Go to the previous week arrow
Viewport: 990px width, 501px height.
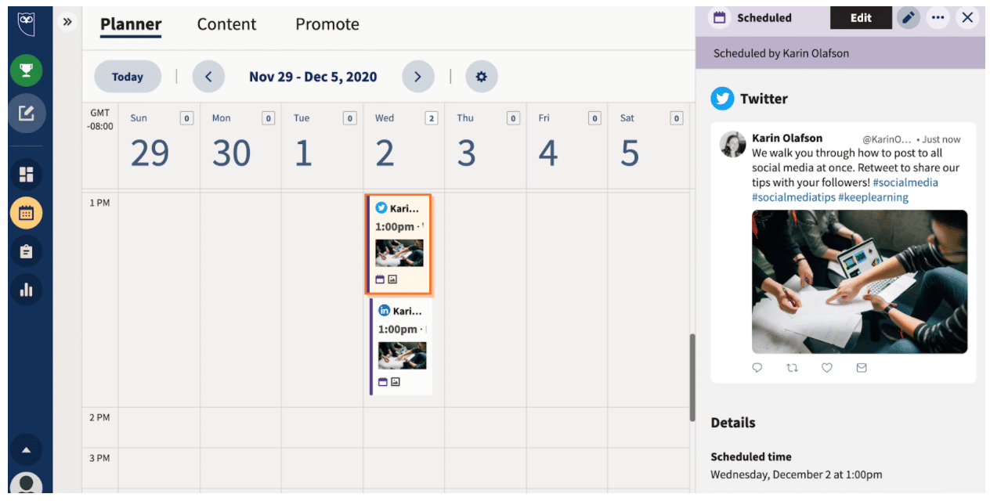(x=208, y=77)
